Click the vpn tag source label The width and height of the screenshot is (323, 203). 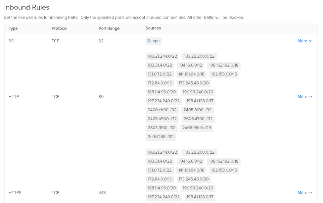[x=154, y=41]
